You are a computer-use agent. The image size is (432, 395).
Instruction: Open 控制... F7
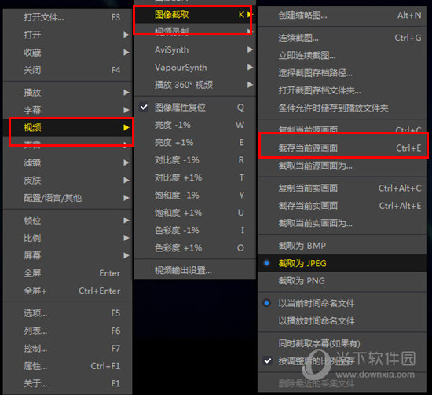point(68,349)
